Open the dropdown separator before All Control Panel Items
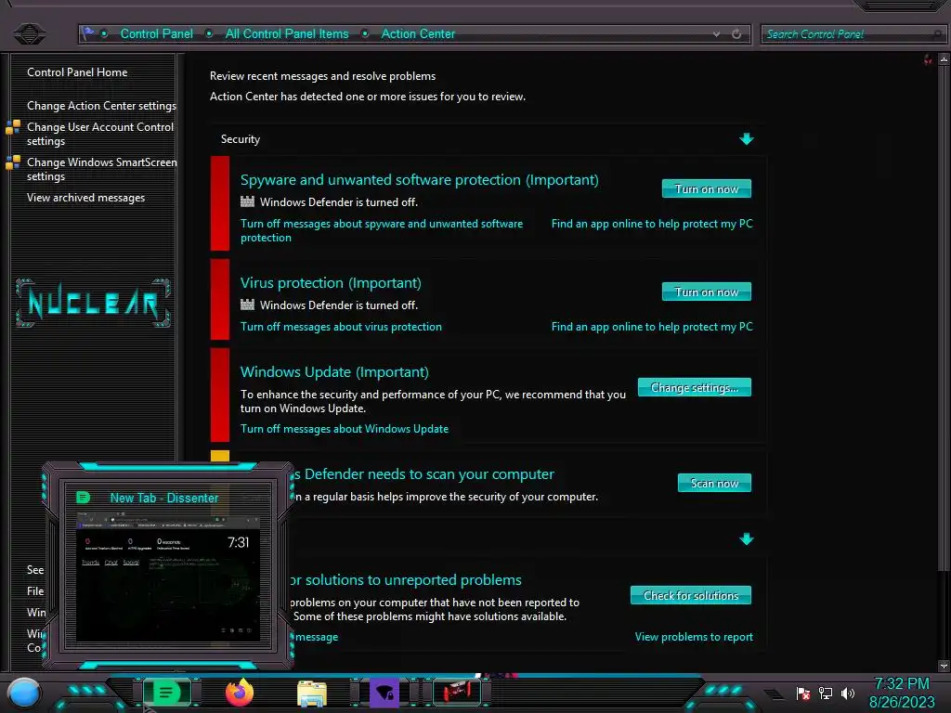 coord(209,33)
